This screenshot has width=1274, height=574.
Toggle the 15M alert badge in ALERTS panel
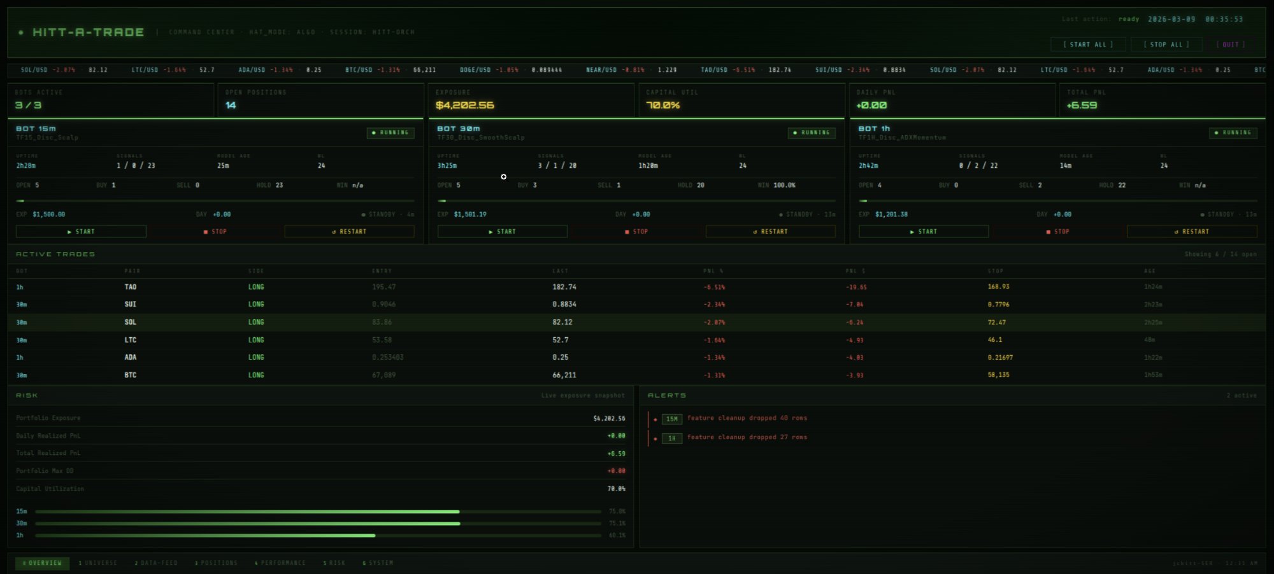pos(672,419)
